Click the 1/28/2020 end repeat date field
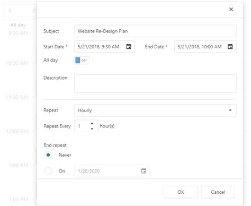 [108, 171]
